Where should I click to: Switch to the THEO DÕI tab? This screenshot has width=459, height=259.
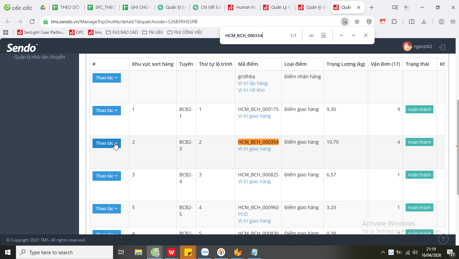(67, 7)
